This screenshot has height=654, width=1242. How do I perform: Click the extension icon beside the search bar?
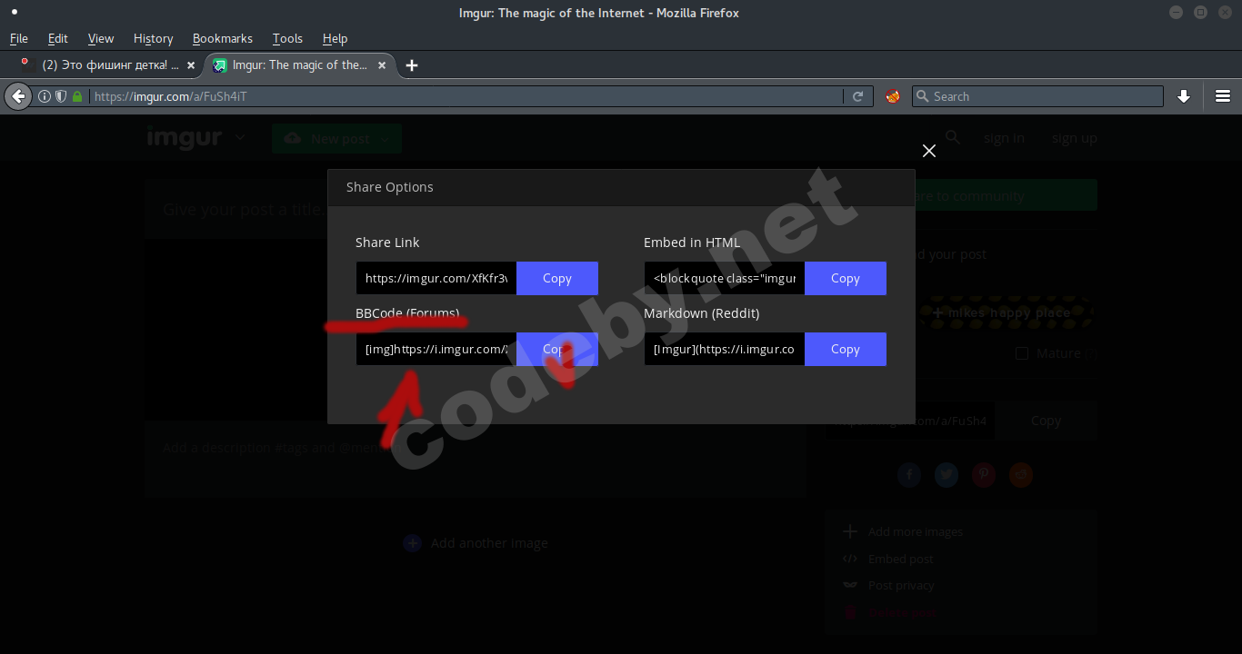point(893,96)
